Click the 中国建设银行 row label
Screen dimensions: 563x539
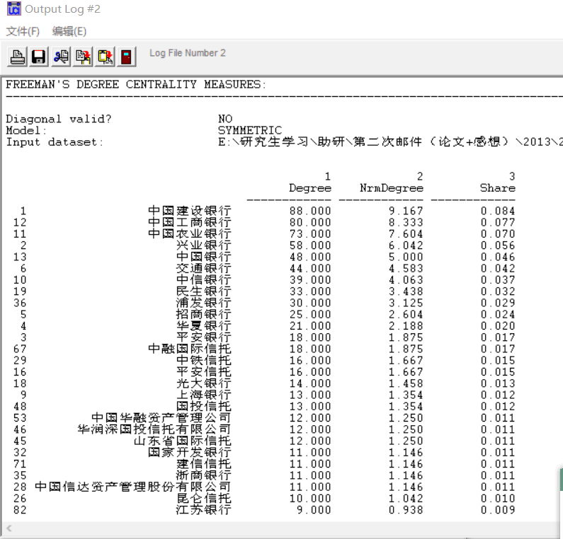point(190,211)
